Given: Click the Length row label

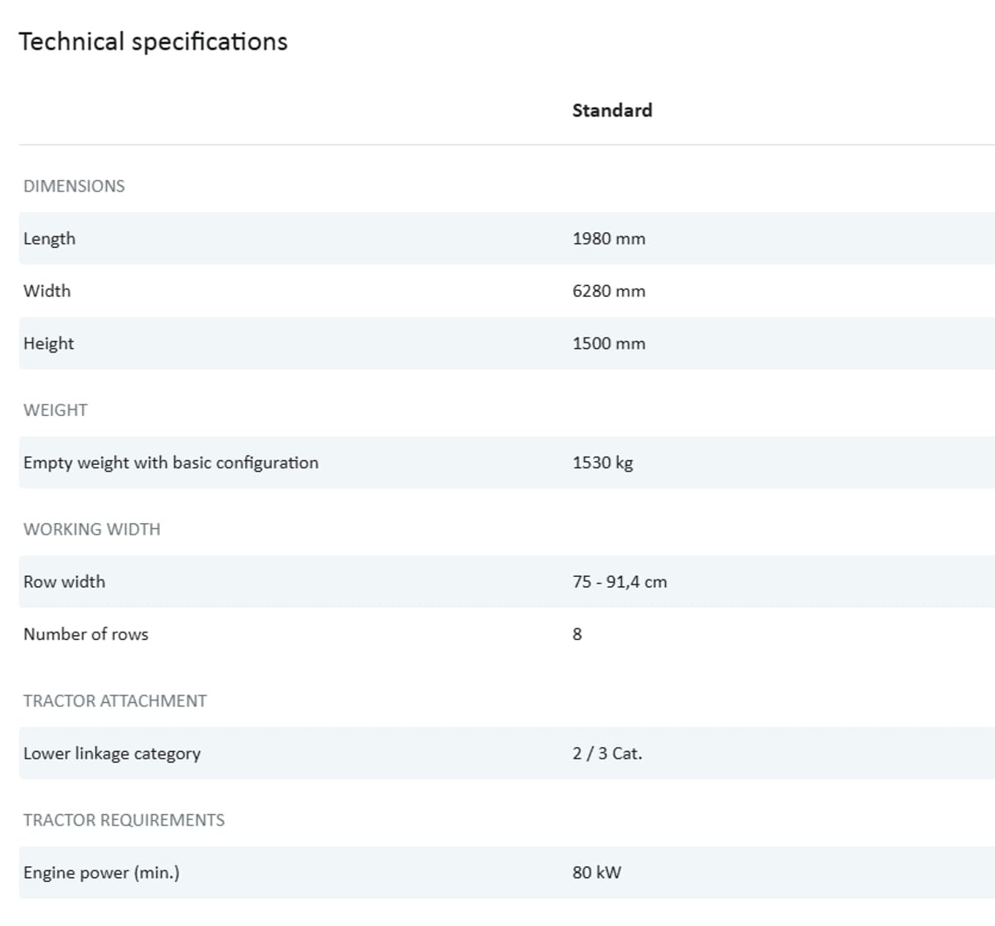Looking at the screenshot, I should coord(50,239).
